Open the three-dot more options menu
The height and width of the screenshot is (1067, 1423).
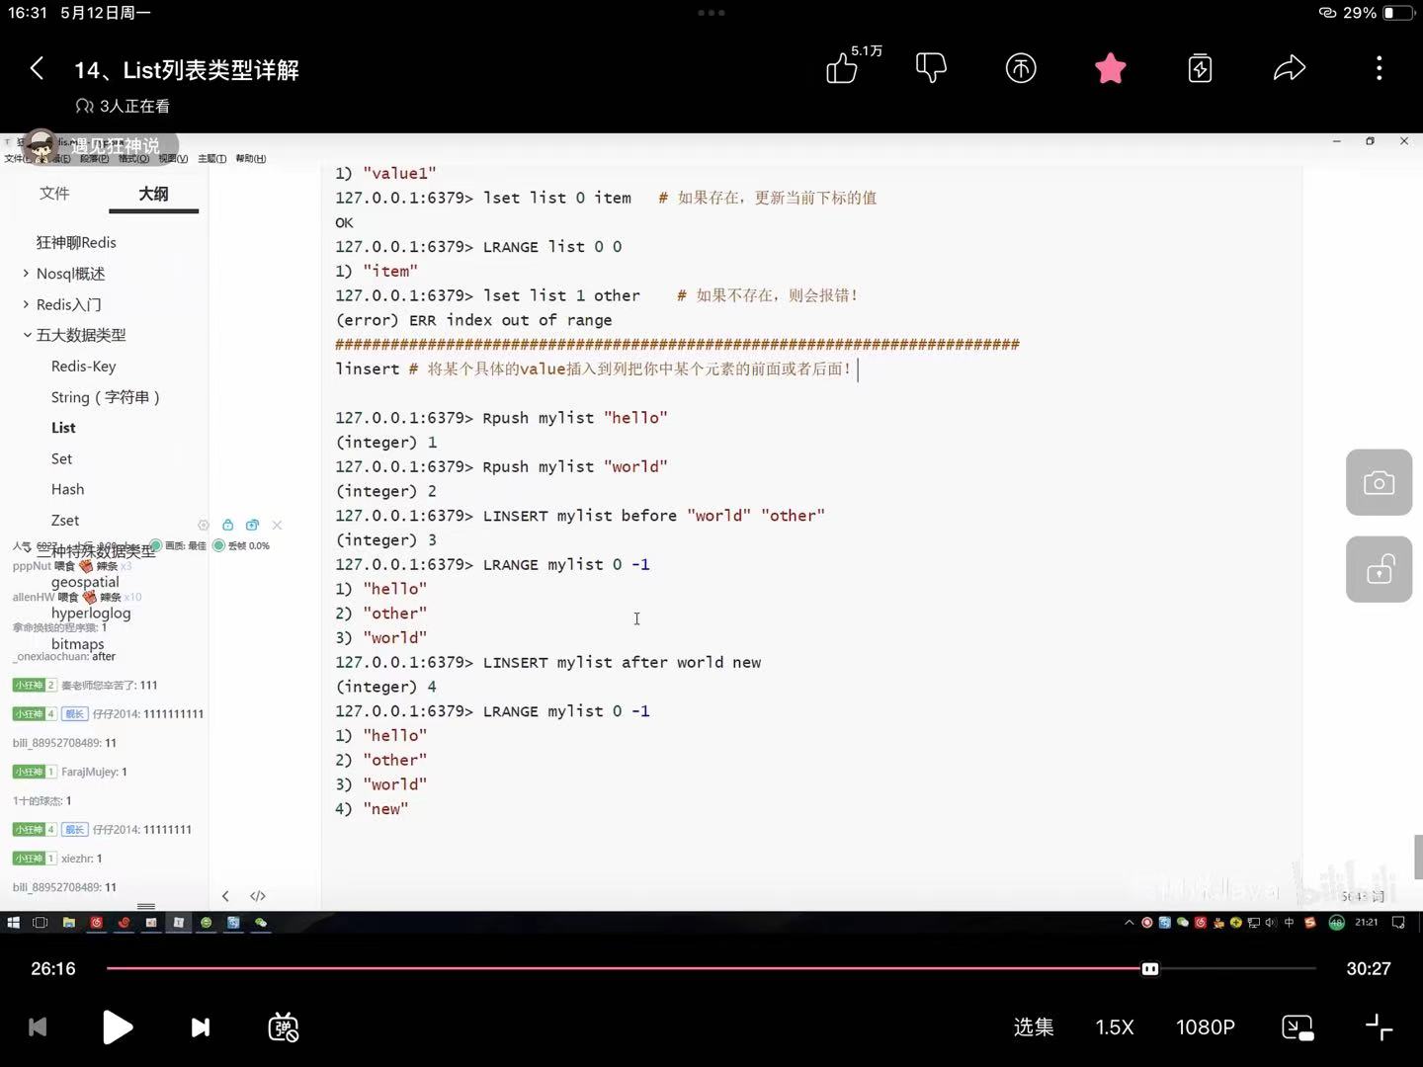pos(1380,67)
